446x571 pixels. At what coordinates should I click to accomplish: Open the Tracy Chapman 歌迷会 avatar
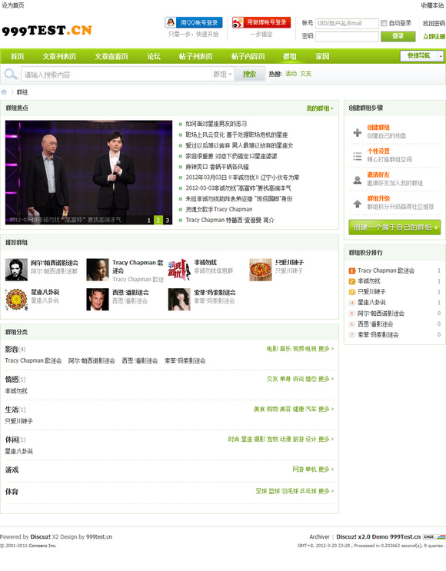click(x=98, y=270)
